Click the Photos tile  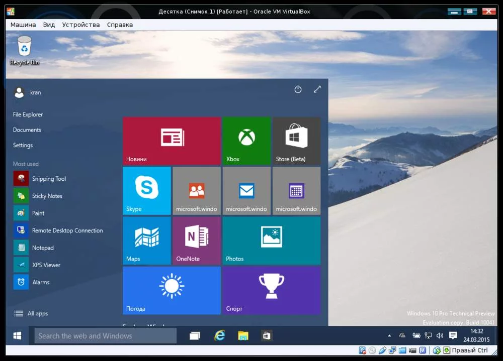point(271,240)
